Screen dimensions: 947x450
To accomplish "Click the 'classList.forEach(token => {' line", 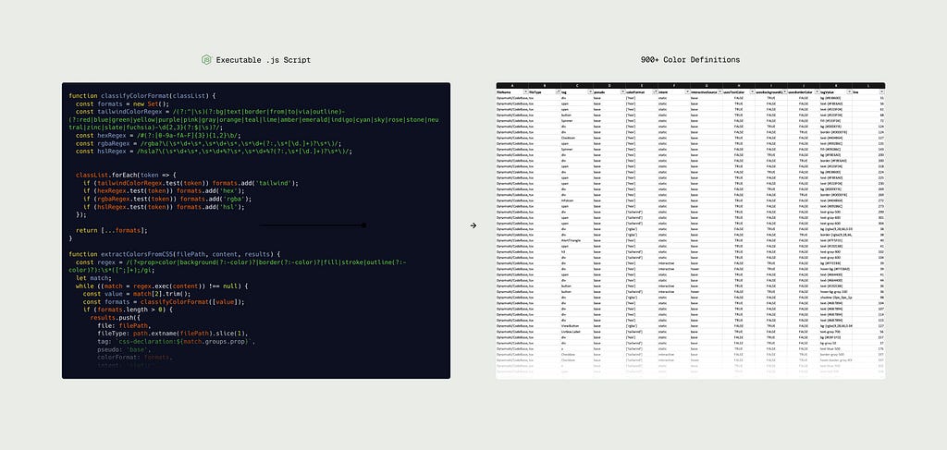I will click(x=126, y=175).
